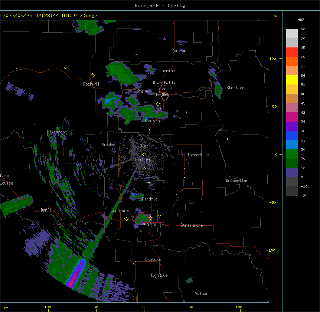
Task: Click the Olds city label
Action: [x=144, y=146]
